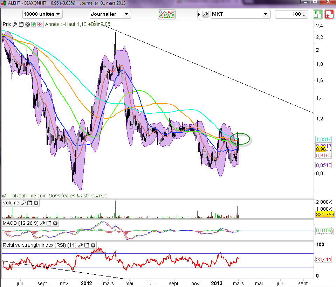
Task: Collapse trading toolbar with small arrow
Action: tap(199, 14)
